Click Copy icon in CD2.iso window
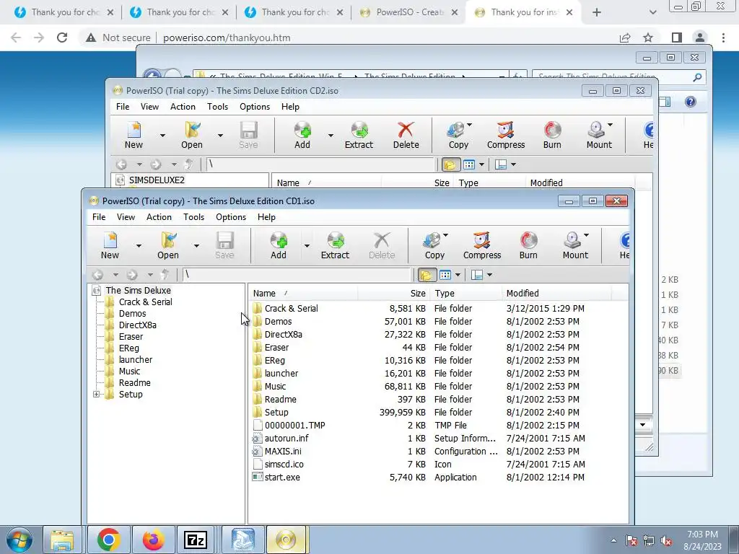The image size is (739, 554). (x=458, y=136)
